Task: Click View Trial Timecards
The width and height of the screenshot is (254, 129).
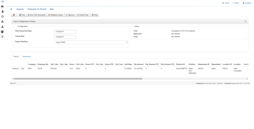Action: [37, 15]
